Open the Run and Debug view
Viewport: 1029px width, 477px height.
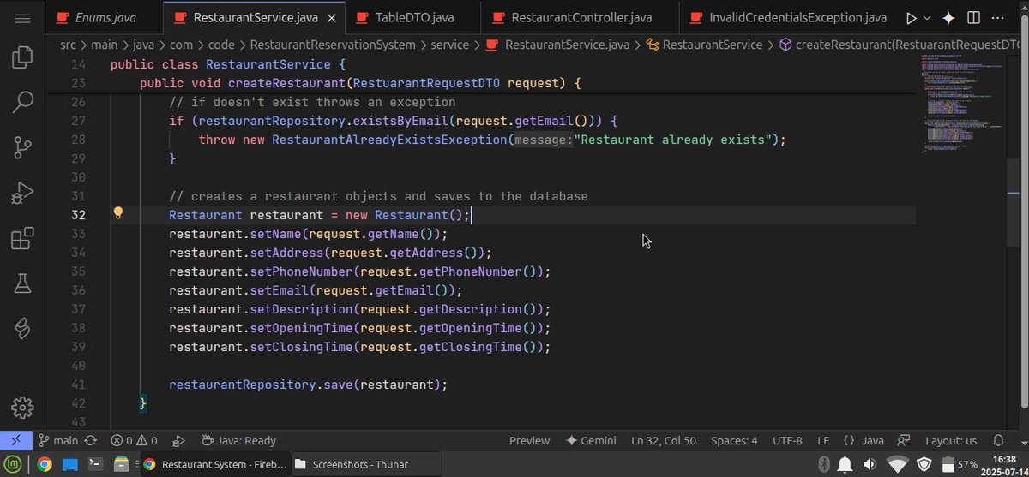click(23, 193)
